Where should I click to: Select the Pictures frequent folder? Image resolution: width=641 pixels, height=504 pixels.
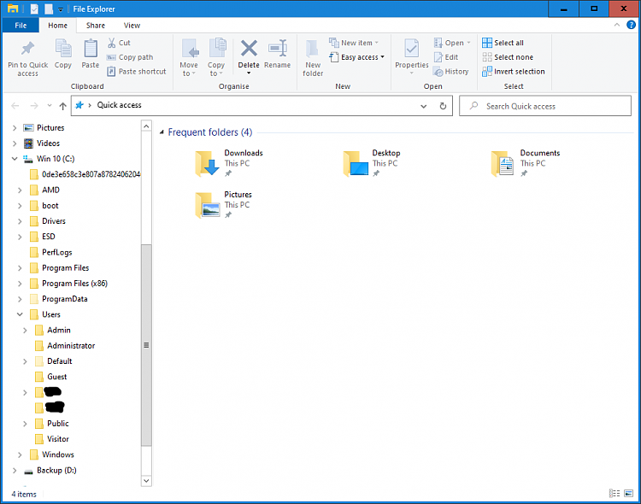tap(223, 205)
